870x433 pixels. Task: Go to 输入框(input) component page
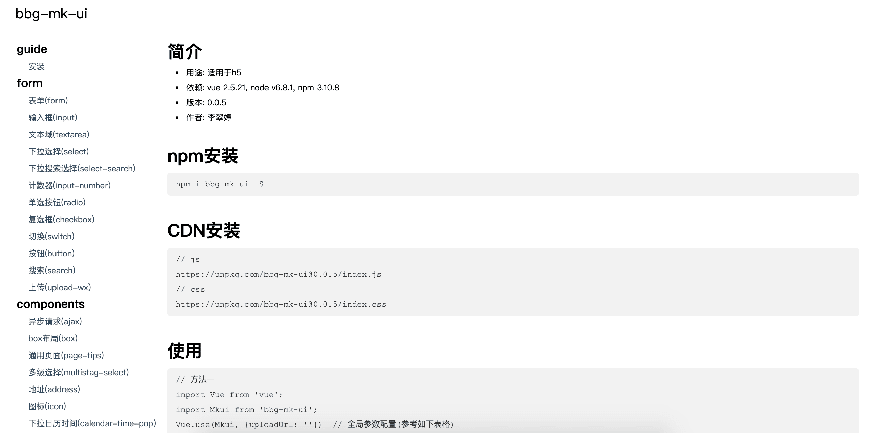pos(53,117)
